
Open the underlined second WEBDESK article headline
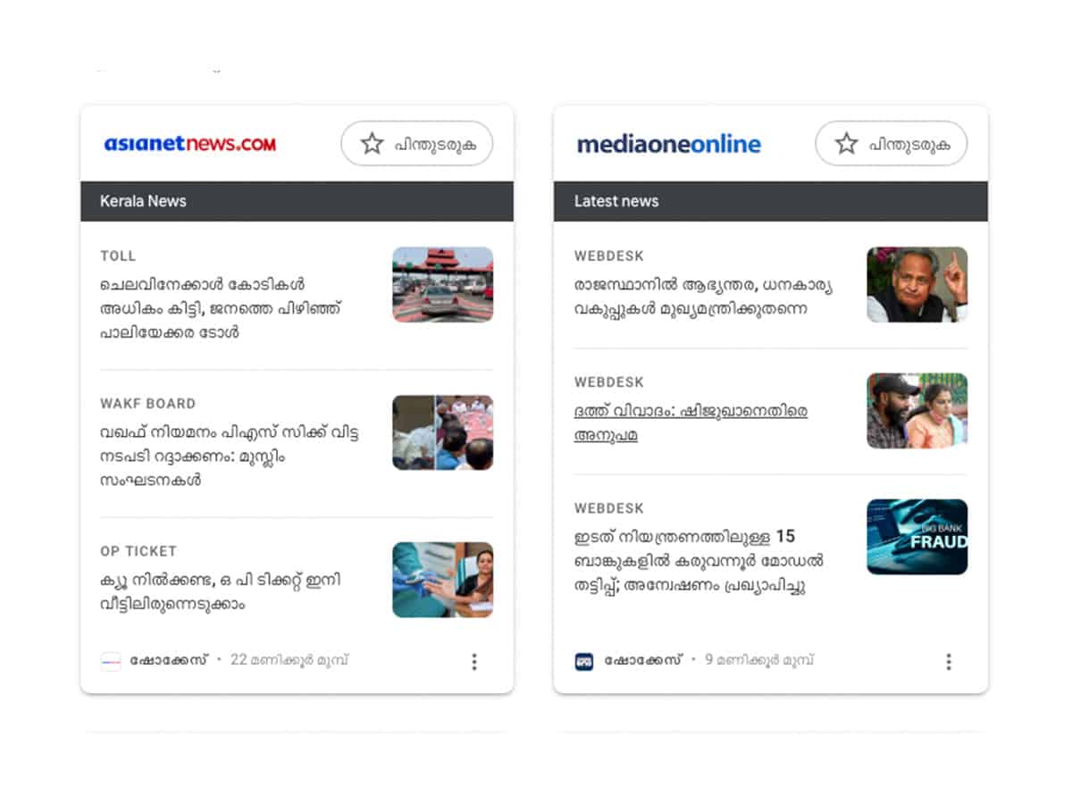pos(691,423)
